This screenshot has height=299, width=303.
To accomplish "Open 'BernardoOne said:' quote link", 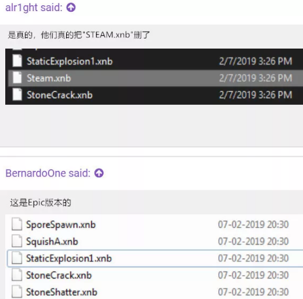I will pyautogui.click(x=48, y=173).
